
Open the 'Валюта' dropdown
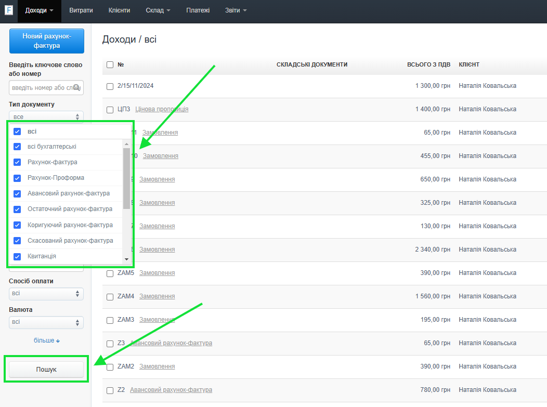coord(46,322)
